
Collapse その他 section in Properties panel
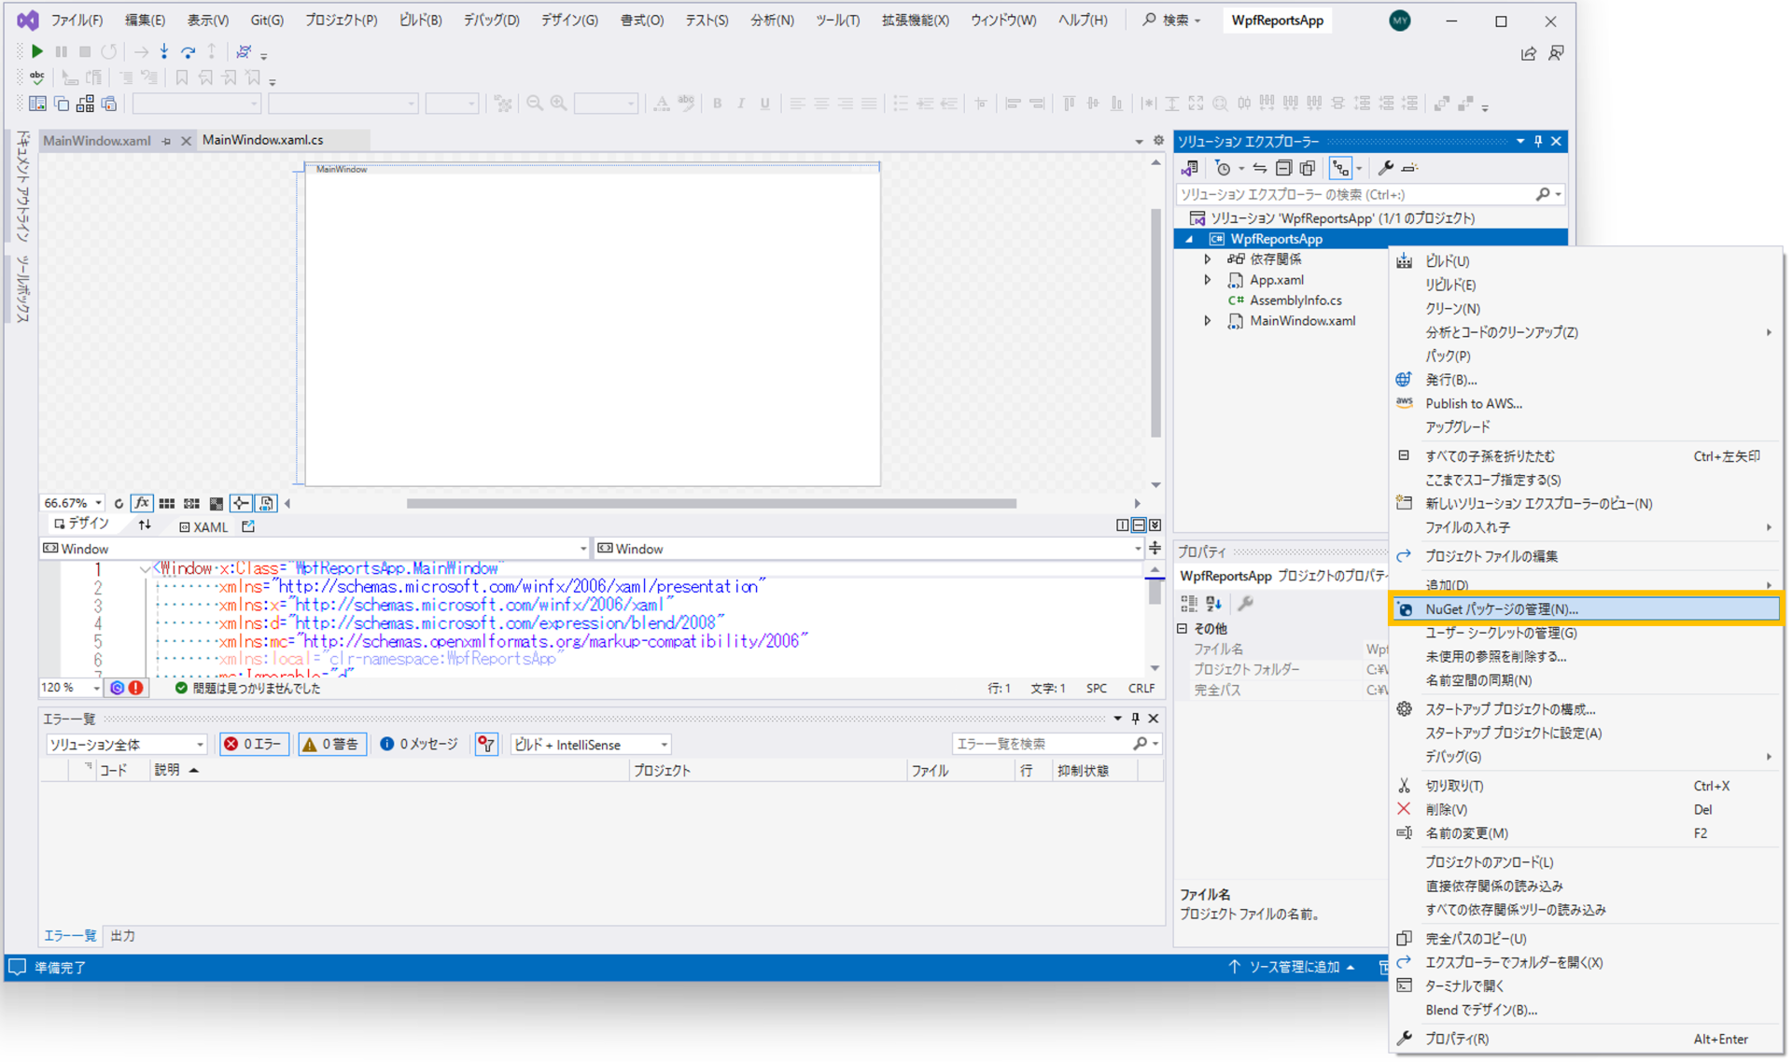pos(1183,628)
